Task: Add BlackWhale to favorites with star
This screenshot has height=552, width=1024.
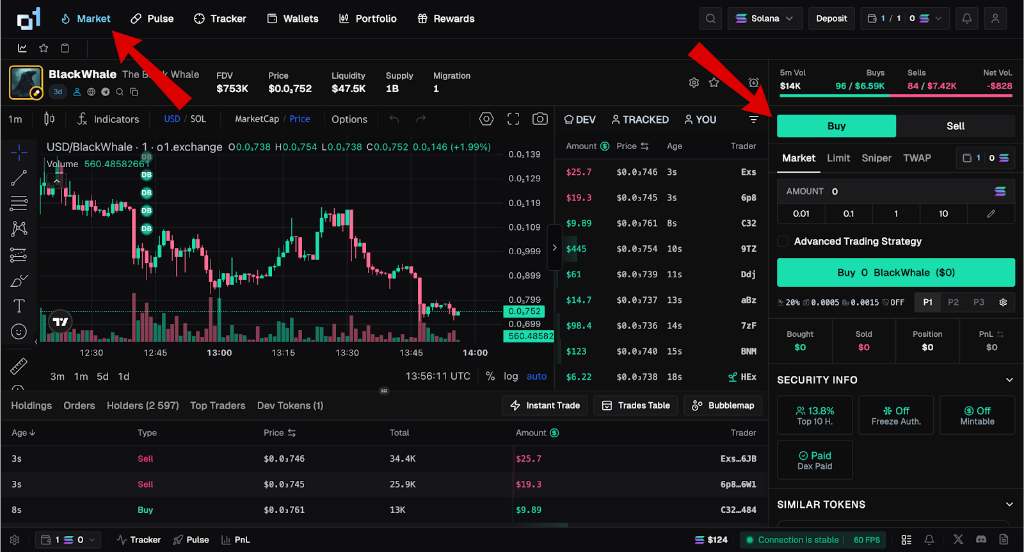Action: pos(714,83)
